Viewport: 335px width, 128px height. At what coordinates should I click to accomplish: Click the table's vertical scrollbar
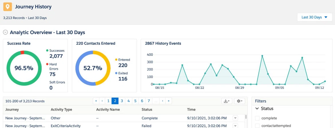tap(246, 117)
